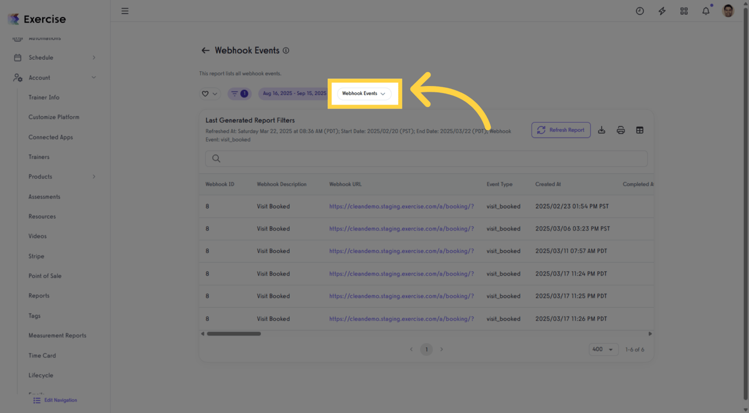Viewport: 749px width, 413px height.
Task: Click the Refresh Report button
Action: (561, 130)
